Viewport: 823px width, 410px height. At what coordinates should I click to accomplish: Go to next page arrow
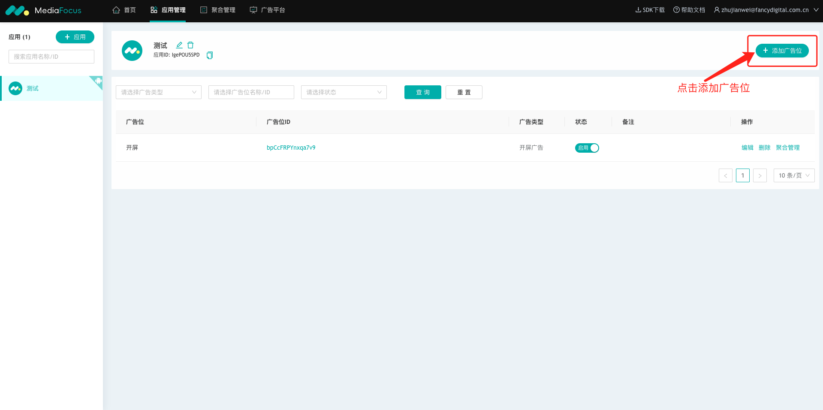click(x=760, y=175)
